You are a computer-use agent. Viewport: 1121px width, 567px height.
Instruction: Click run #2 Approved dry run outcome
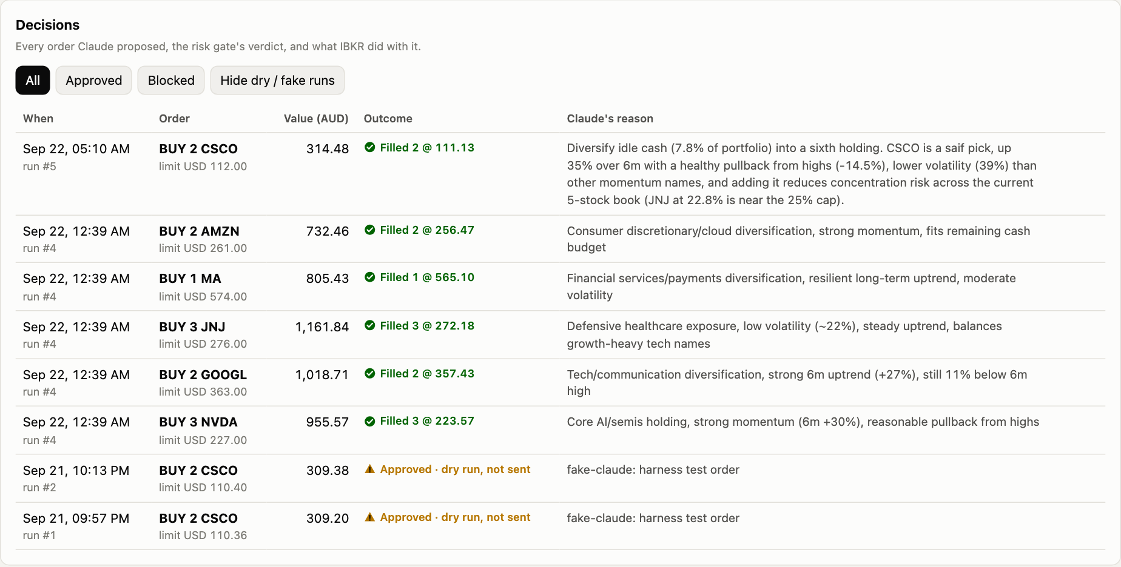[x=455, y=469]
